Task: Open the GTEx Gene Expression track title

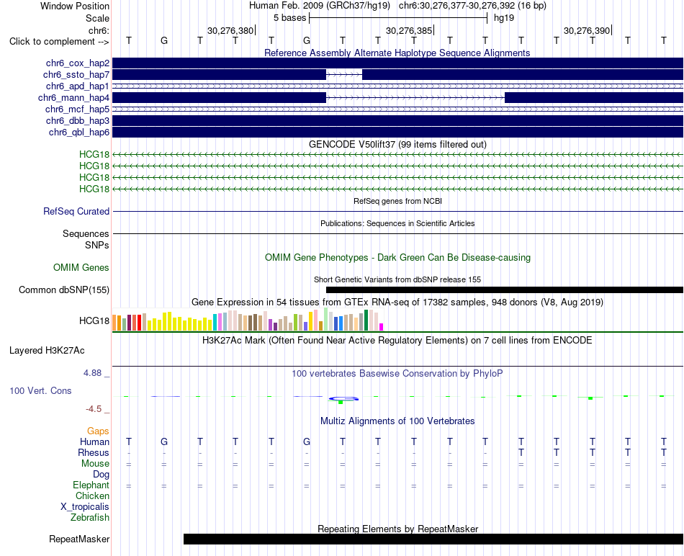Action: [x=397, y=302]
